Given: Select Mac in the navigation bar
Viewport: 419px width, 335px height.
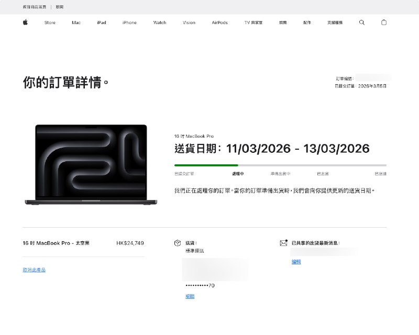Looking at the screenshot, I should [75, 23].
